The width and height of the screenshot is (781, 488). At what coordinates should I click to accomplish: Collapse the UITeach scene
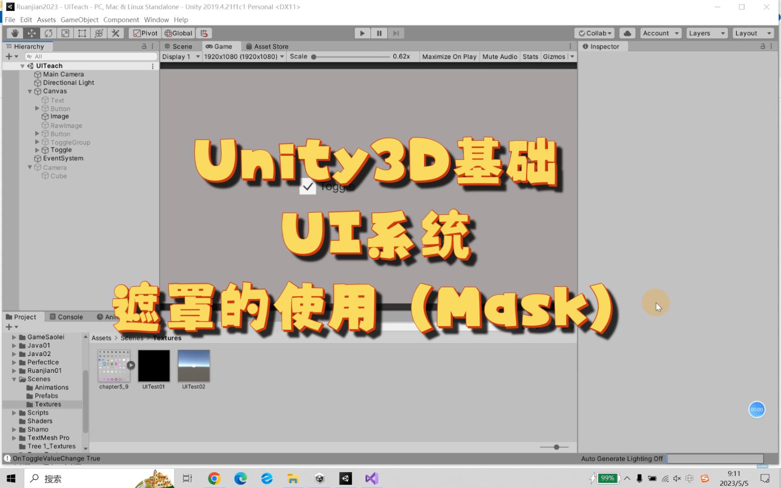[22, 66]
